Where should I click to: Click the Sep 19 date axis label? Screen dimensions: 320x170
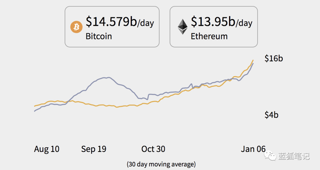(x=94, y=149)
